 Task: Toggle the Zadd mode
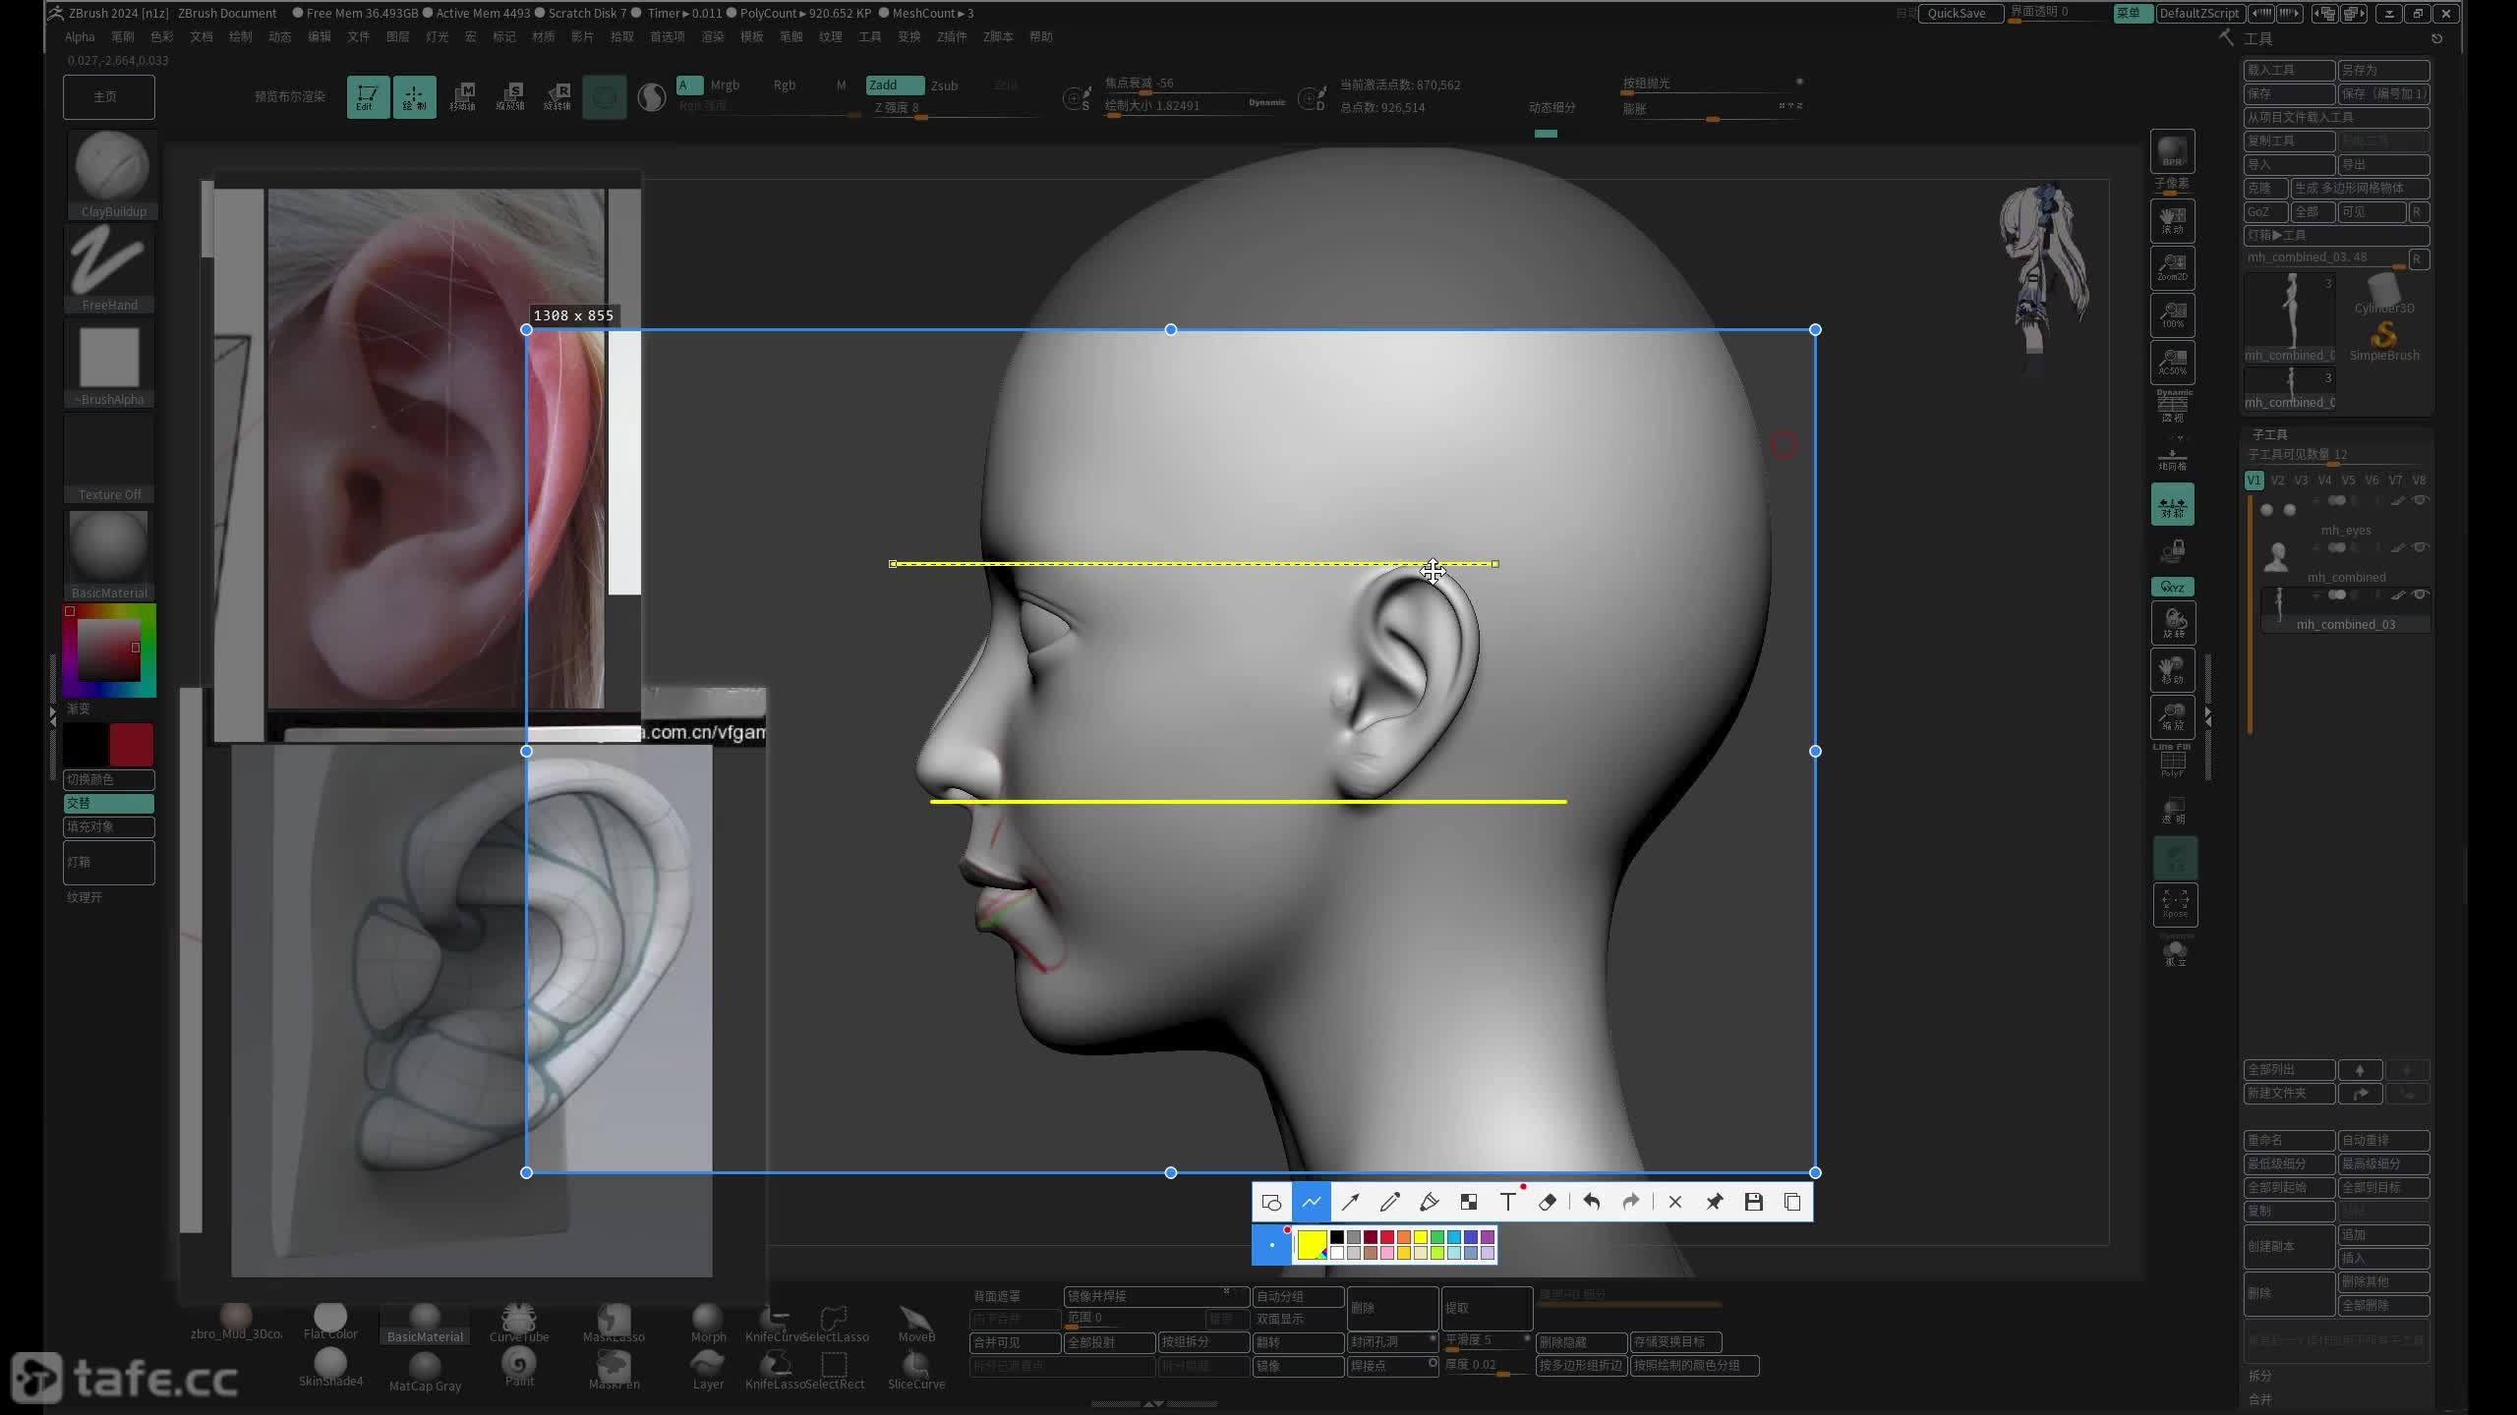[x=894, y=85]
